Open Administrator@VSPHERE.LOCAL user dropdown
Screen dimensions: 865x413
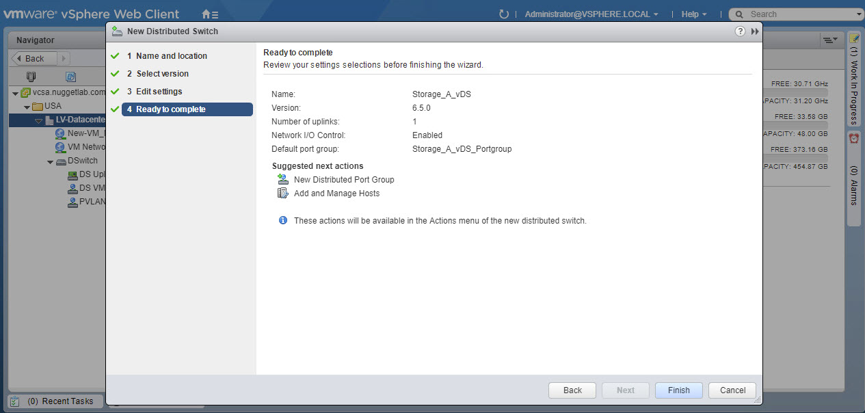(x=591, y=14)
